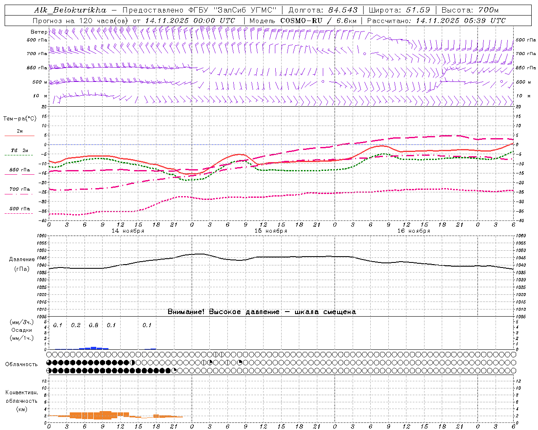Click the latitude value Широта: 51.59
The width and height of the screenshot is (538, 430).
point(399,10)
